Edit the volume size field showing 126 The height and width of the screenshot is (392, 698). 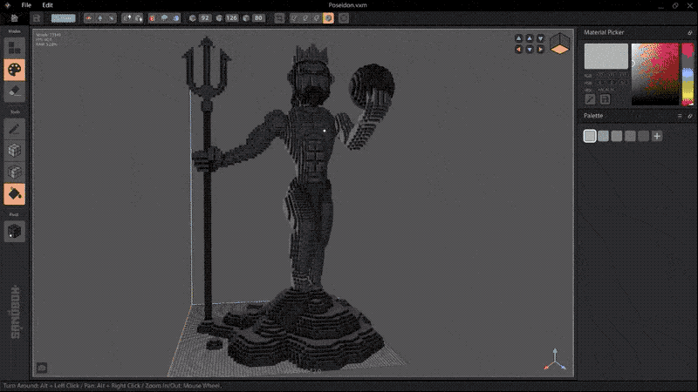point(231,18)
